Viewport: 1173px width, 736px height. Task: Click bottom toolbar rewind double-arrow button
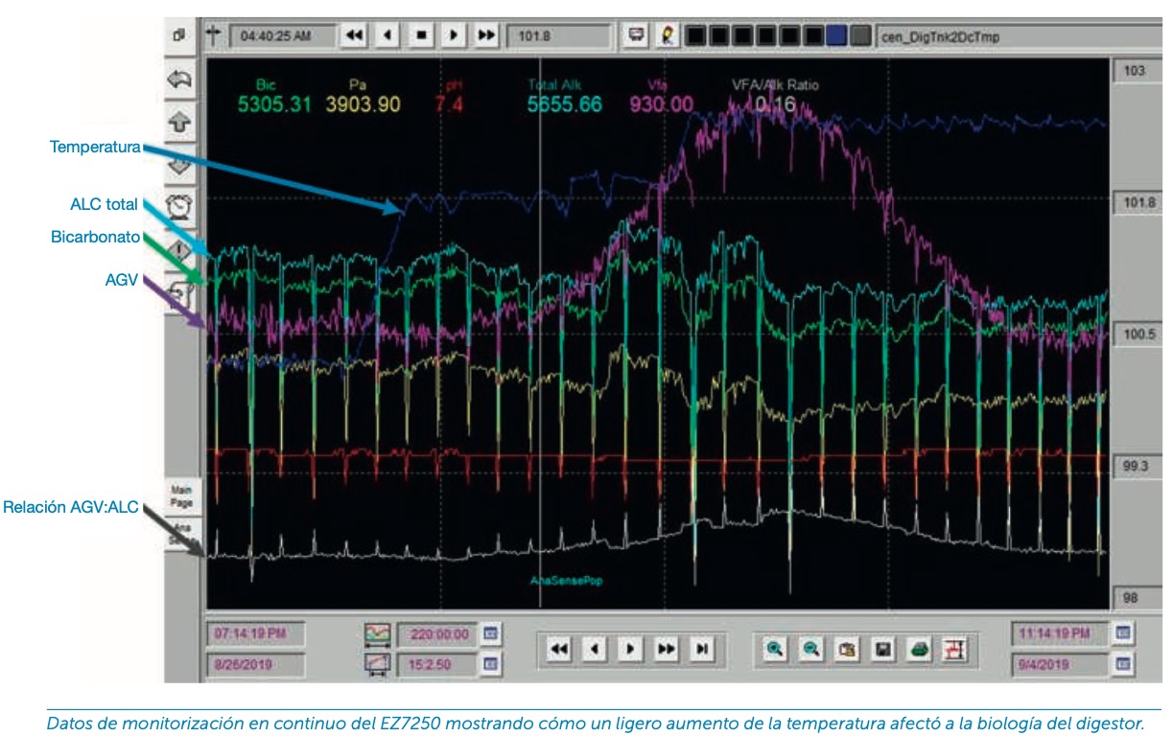(x=560, y=649)
